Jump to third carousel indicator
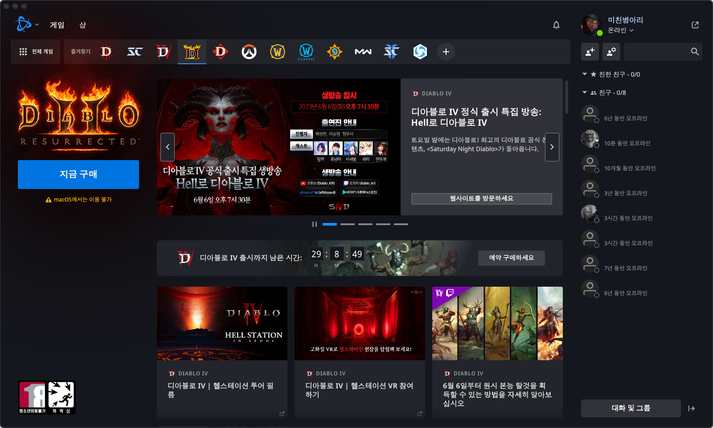 [x=365, y=224]
